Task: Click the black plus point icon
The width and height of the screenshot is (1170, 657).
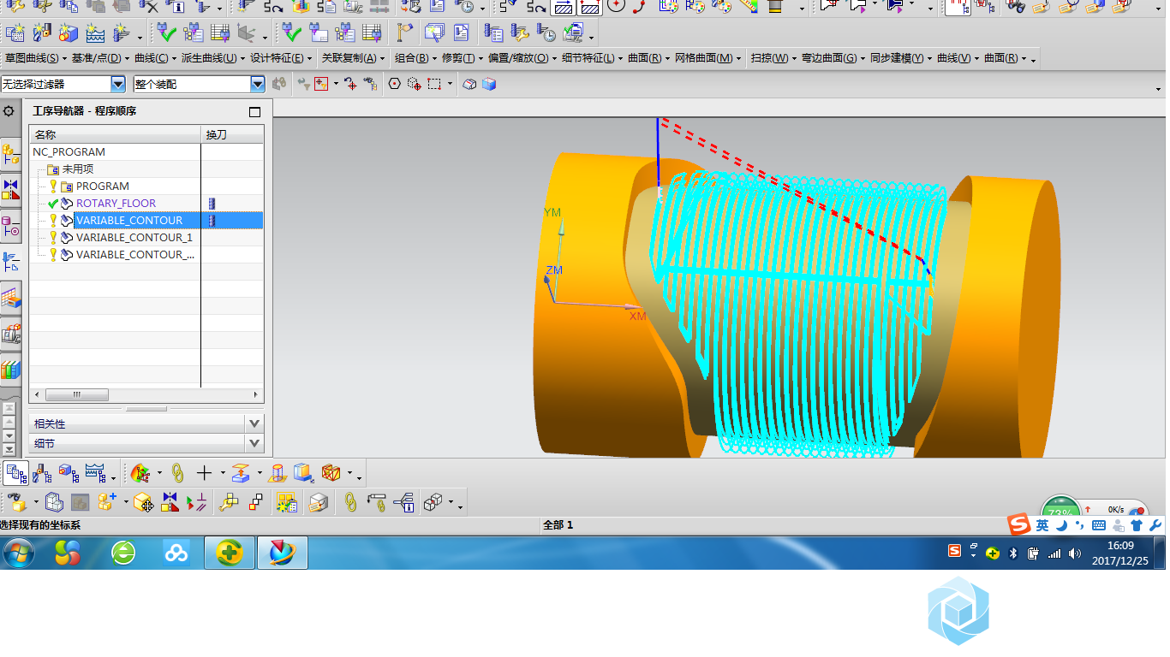Action: tap(204, 473)
